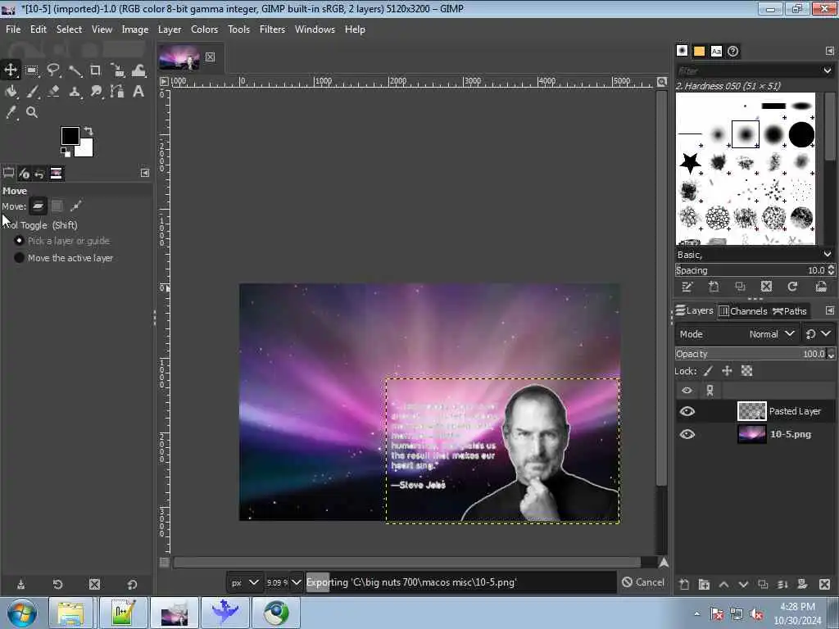Select the Zoom magnifier tool

pyautogui.click(x=32, y=112)
